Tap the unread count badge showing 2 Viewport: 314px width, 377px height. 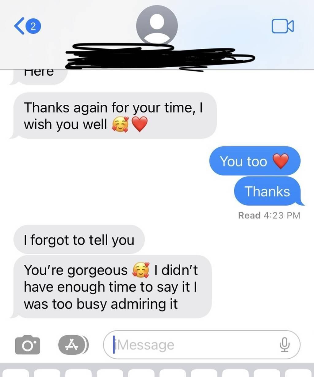pos(33,26)
